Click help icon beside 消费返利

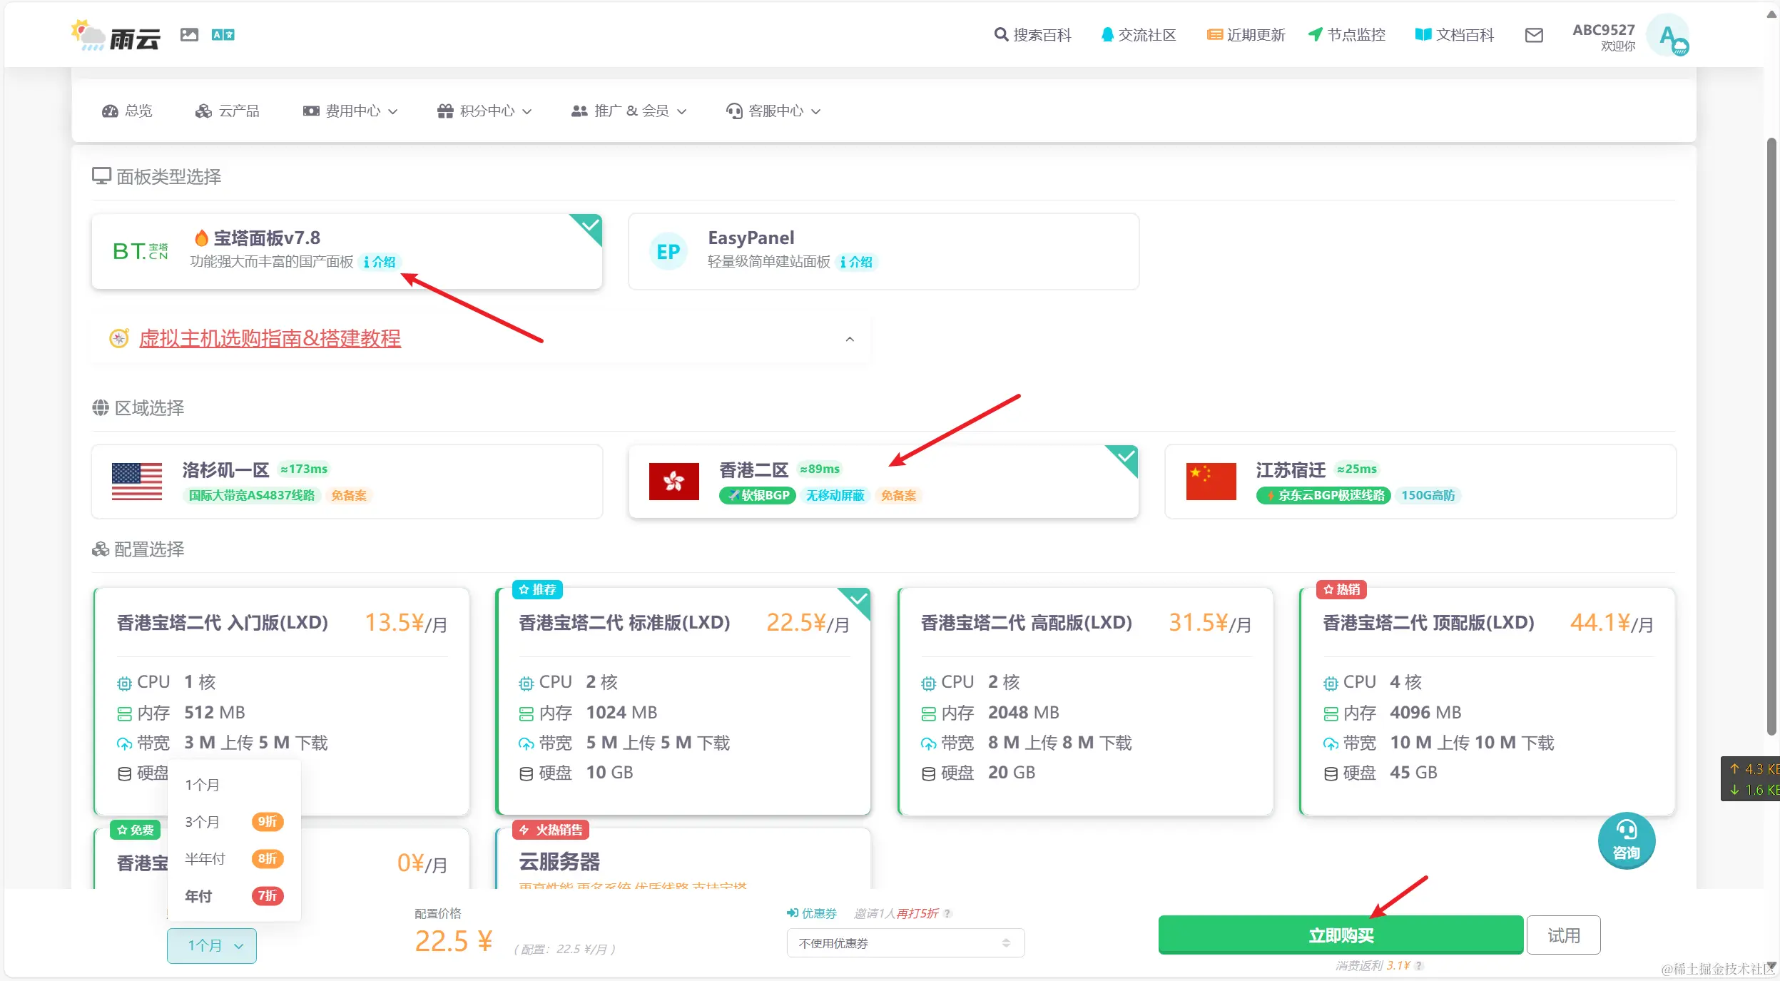click(x=1420, y=965)
